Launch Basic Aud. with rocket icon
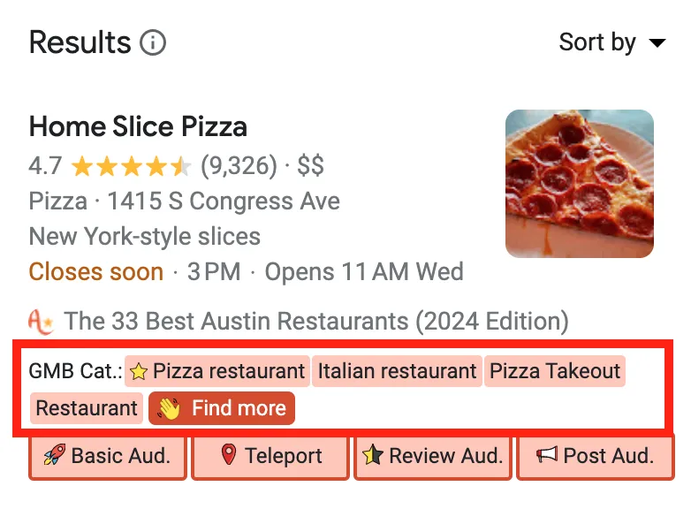This screenshot has height=509, width=691. point(108,457)
